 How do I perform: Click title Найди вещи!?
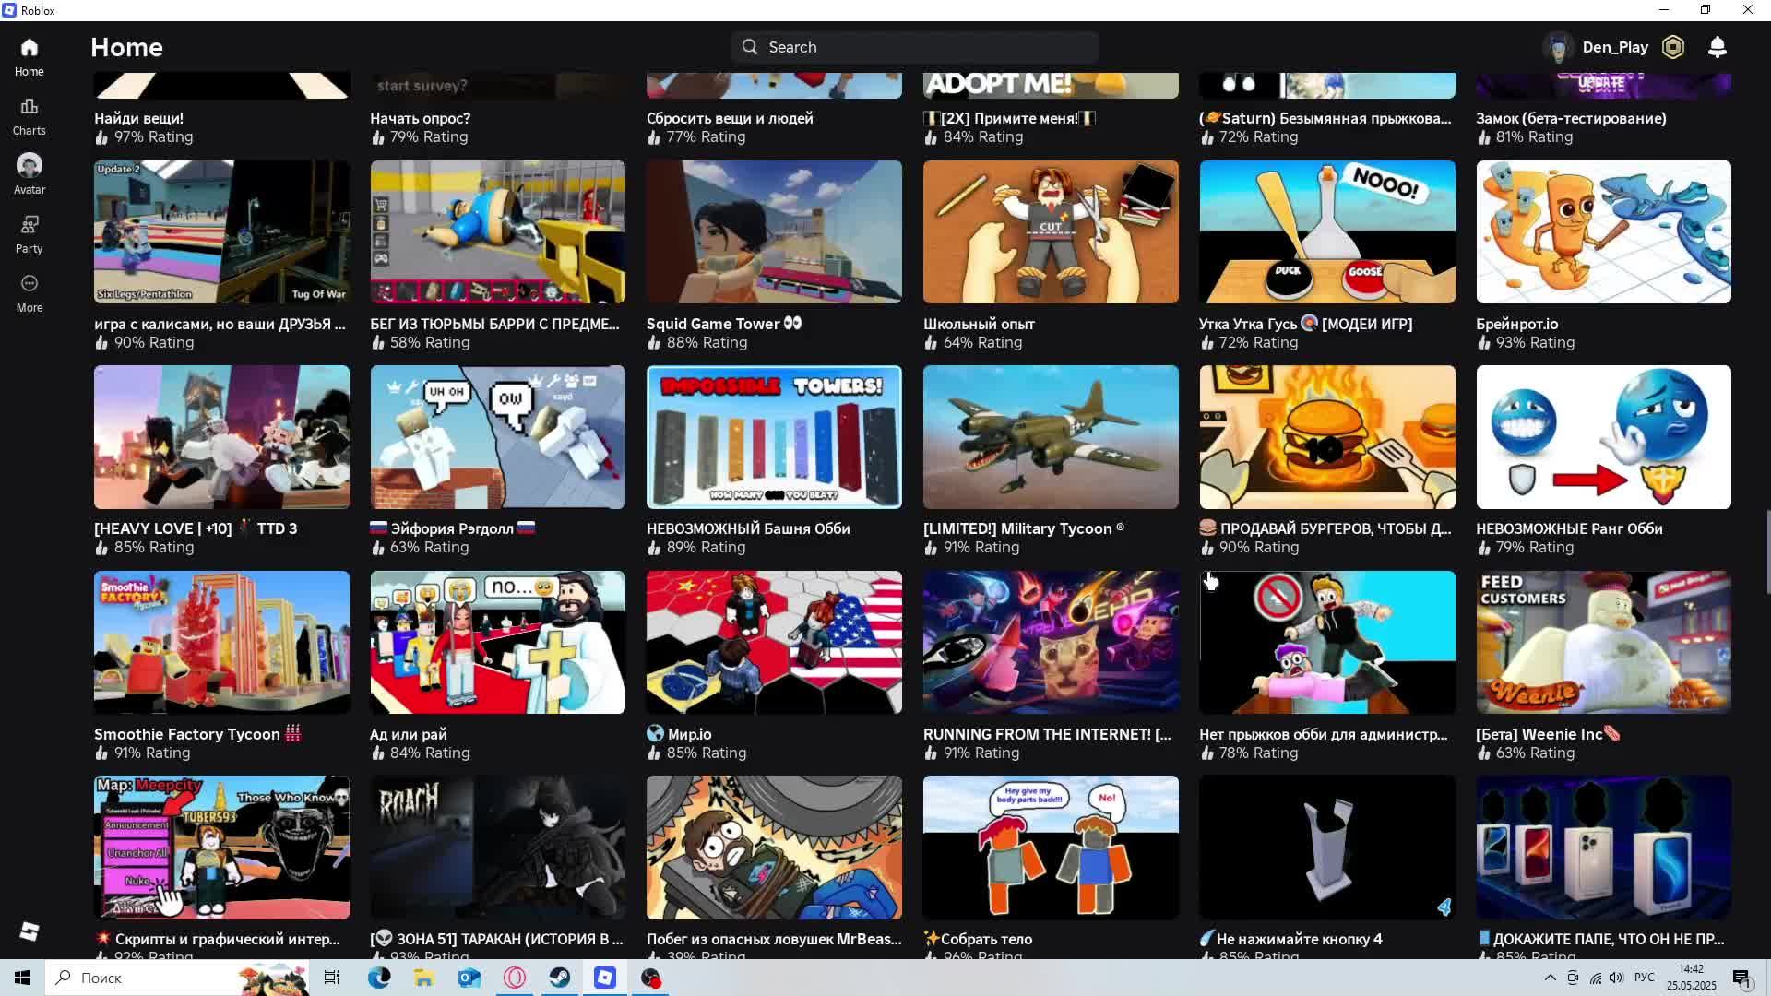pyautogui.click(x=138, y=118)
